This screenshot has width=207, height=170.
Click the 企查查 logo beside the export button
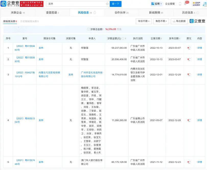196,21
